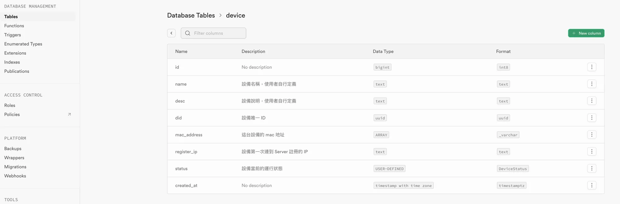Viewport: 620px width, 204px height.
Task: Open Functions in the sidebar
Action: [14, 26]
